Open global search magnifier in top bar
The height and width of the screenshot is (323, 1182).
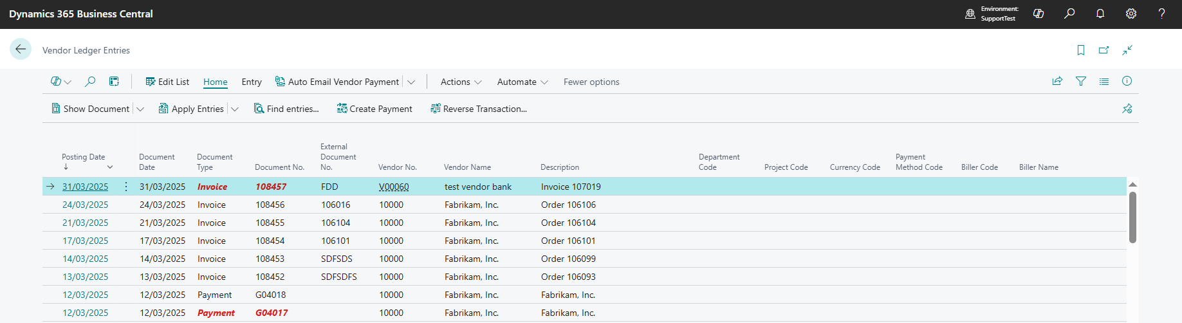click(1069, 14)
